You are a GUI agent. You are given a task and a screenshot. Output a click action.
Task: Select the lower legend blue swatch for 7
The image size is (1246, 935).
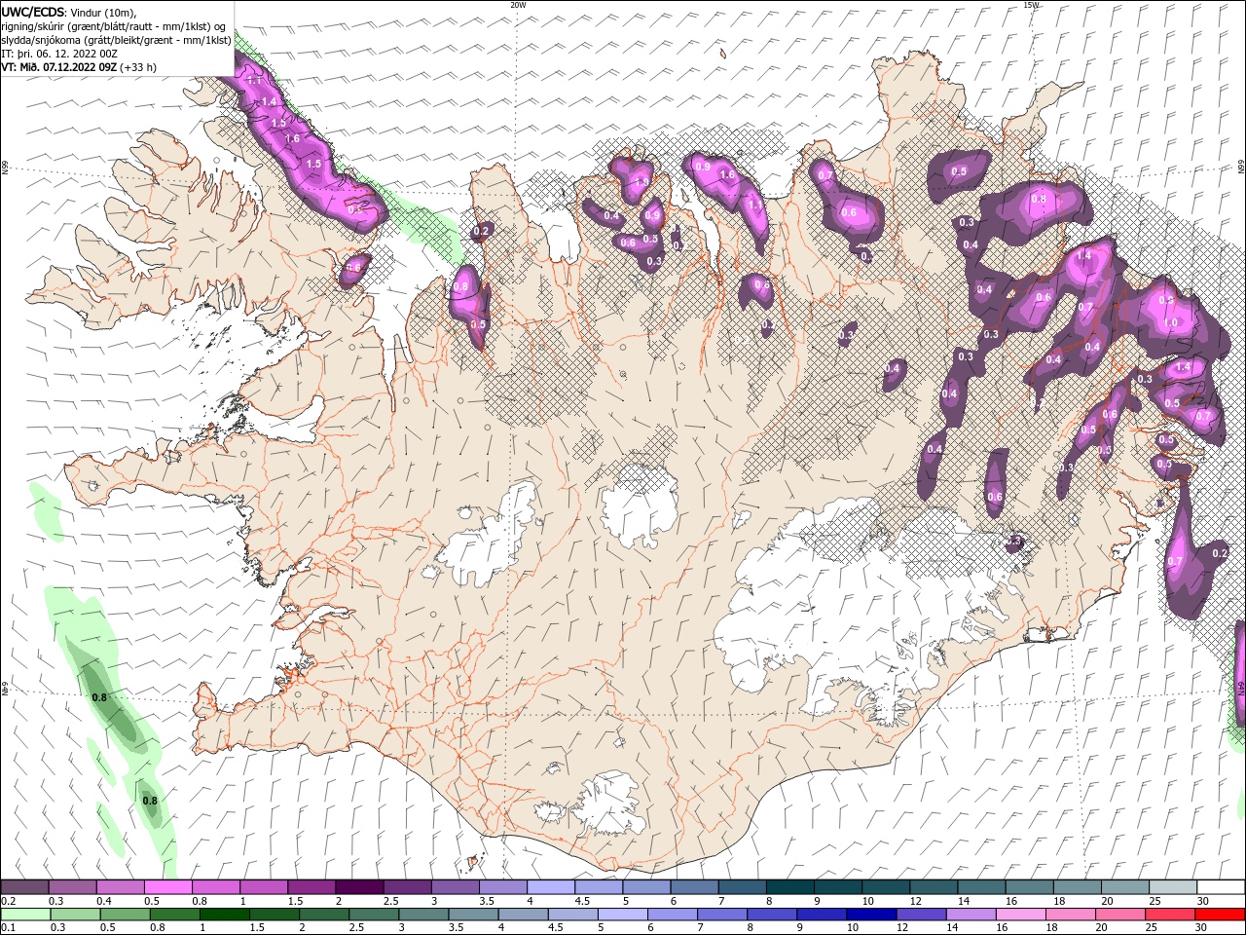721,914
